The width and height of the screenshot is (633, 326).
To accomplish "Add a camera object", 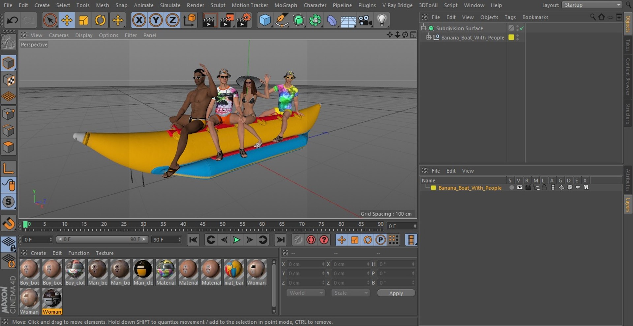I will (365, 20).
